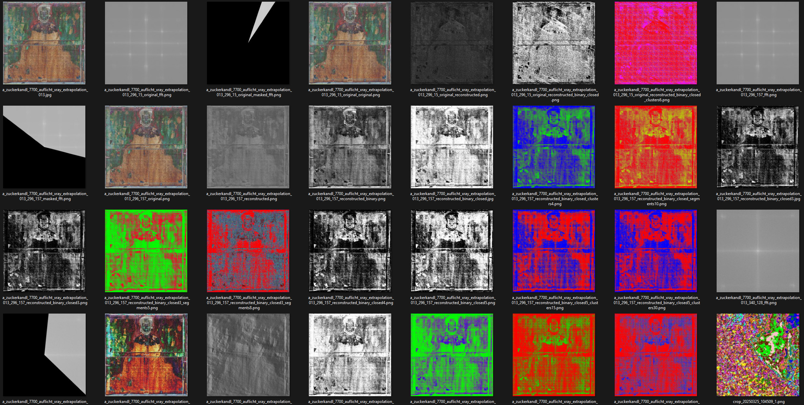Select extrapolation_013.jpg thumbnail
804x405 pixels.
coord(44,43)
